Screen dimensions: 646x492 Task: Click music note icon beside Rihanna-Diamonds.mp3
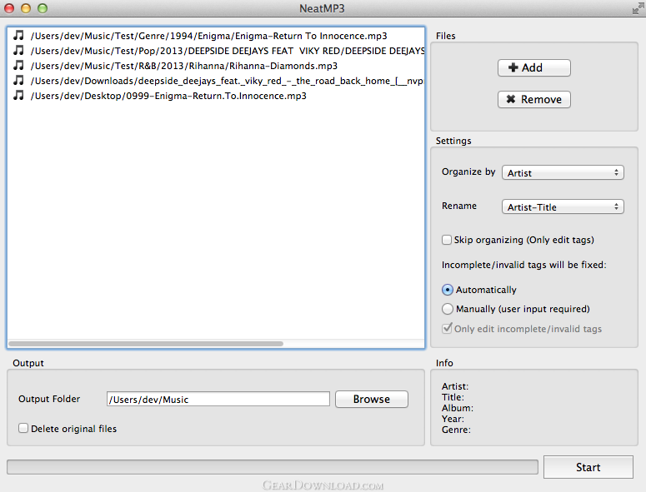coord(18,66)
